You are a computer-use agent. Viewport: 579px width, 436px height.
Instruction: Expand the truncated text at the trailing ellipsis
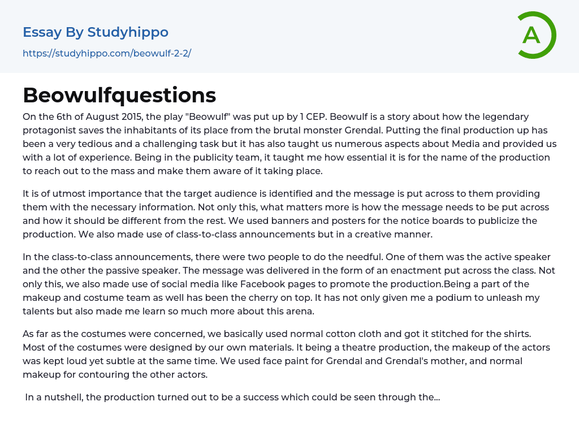point(435,397)
